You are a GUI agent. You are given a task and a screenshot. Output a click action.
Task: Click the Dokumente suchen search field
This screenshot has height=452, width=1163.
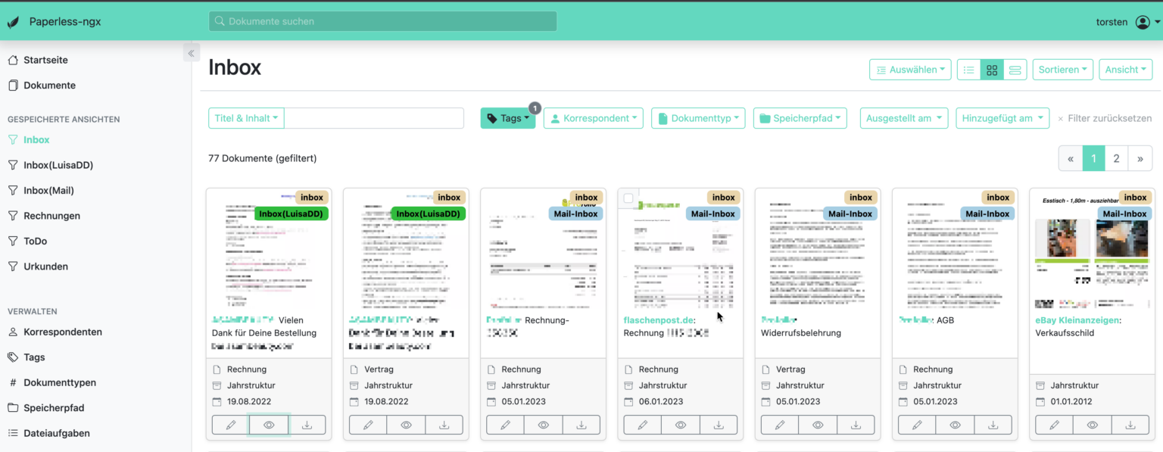point(382,21)
